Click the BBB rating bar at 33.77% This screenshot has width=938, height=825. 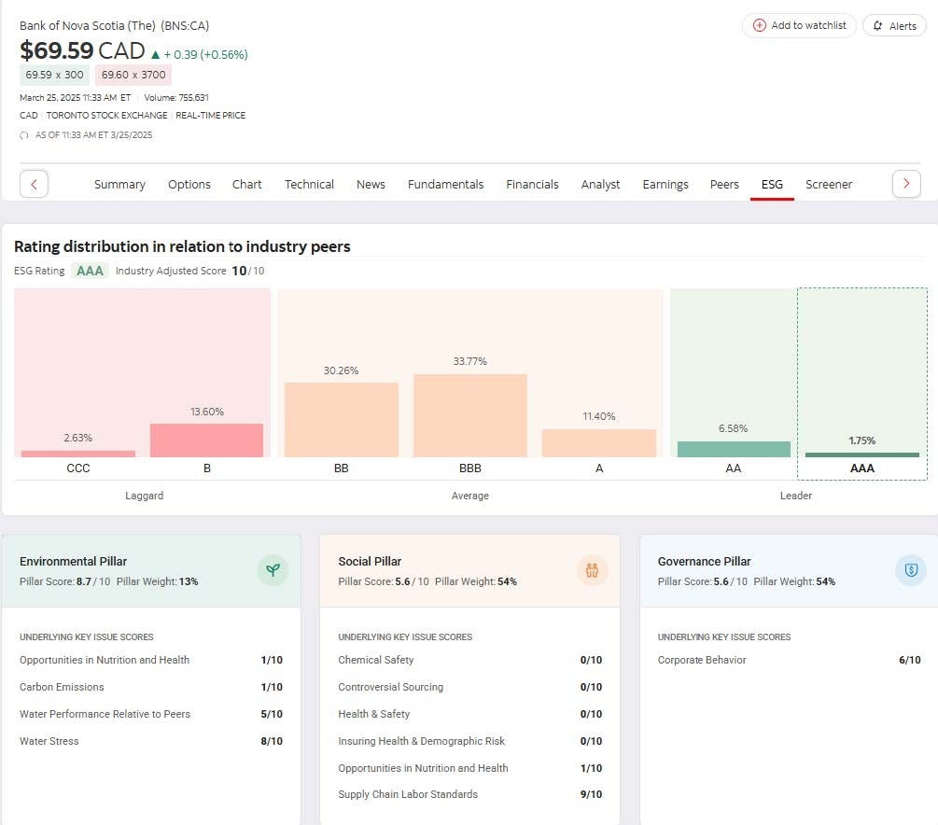pyautogui.click(x=470, y=416)
